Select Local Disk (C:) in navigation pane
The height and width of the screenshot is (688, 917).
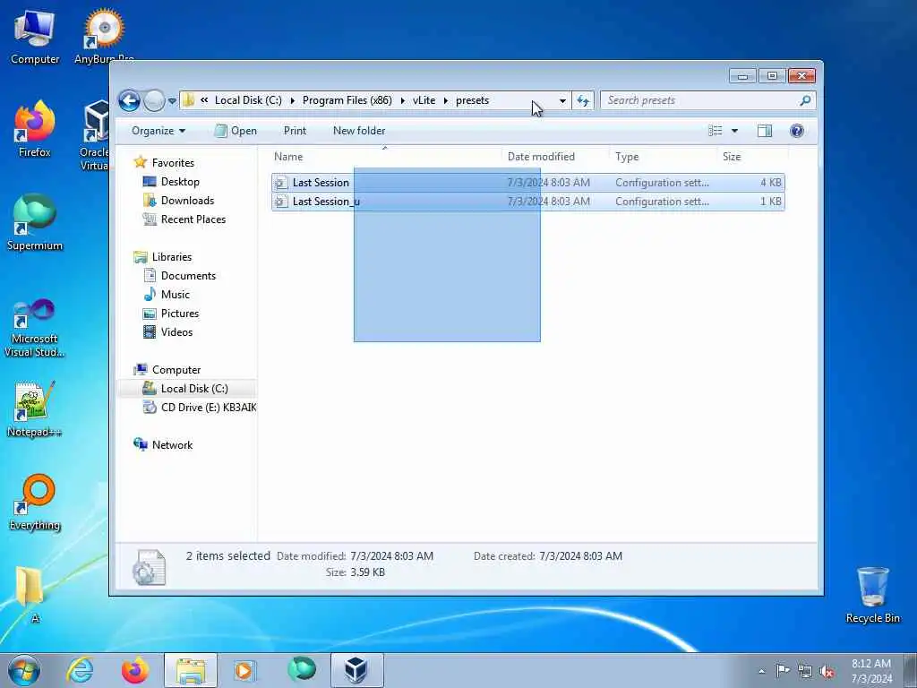194,389
